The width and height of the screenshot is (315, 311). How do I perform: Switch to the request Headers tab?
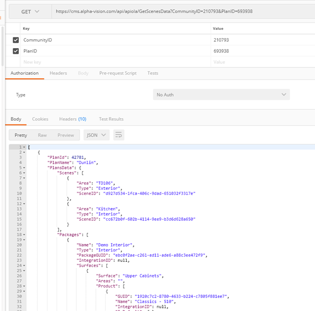pyautogui.click(x=58, y=73)
